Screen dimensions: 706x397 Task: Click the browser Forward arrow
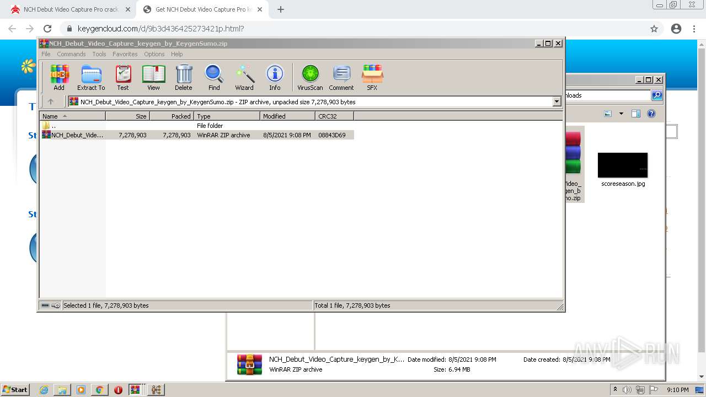pyautogui.click(x=30, y=29)
